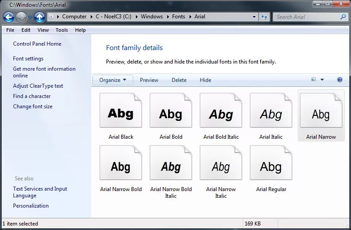Viewport: 351px width, 230px height.
Task: Close the Fonts window
Action: pos(341,4)
